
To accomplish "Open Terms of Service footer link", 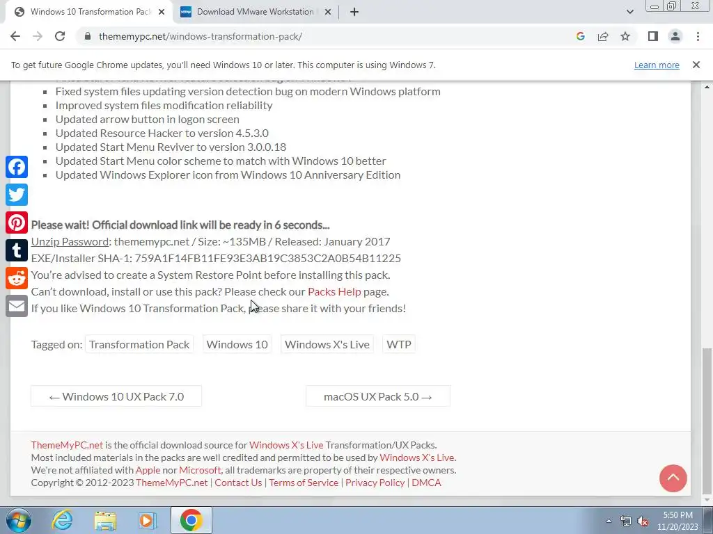I will tap(304, 483).
